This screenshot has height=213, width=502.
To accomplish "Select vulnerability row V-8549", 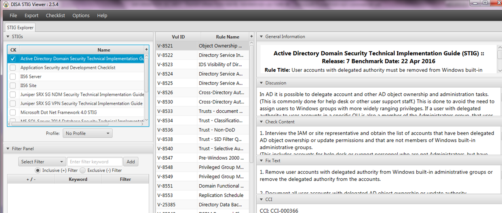I will point(202,176).
